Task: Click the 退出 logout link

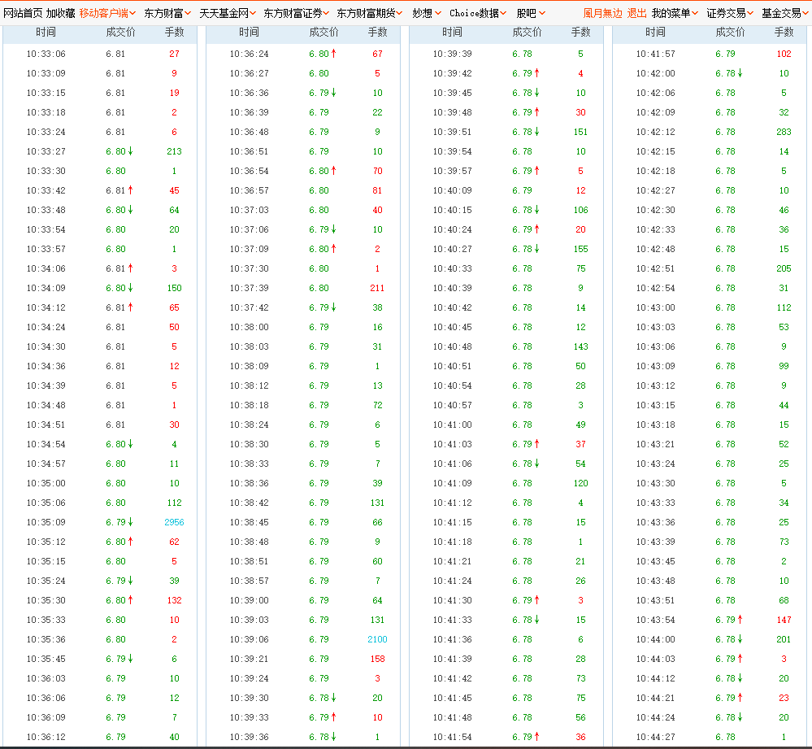Action: pyautogui.click(x=637, y=13)
